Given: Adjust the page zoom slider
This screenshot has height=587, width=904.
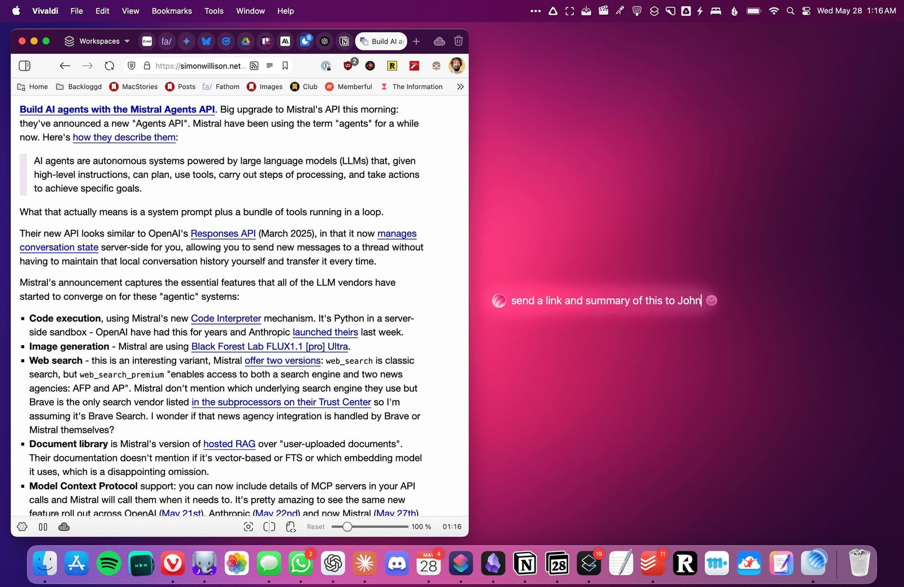Looking at the screenshot, I should pos(347,527).
